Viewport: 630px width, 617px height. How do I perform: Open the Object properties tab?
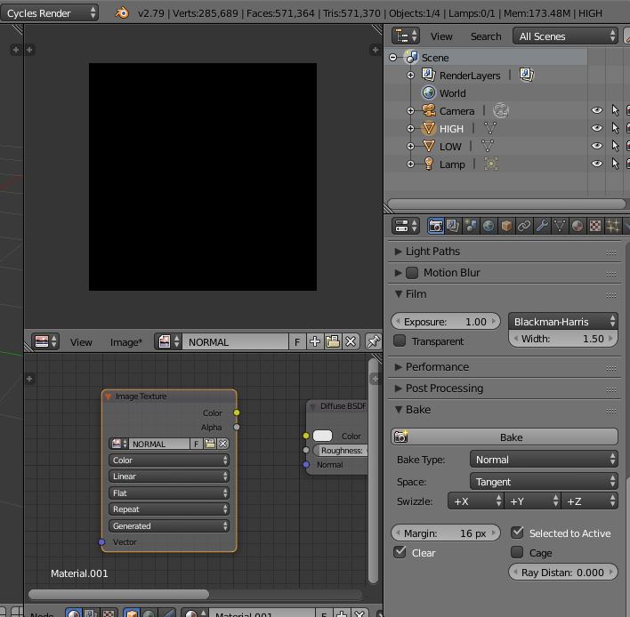tap(506, 226)
